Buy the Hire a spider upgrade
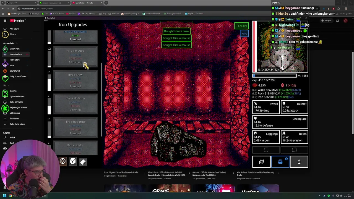The image size is (354, 199). (x=75, y=148)
